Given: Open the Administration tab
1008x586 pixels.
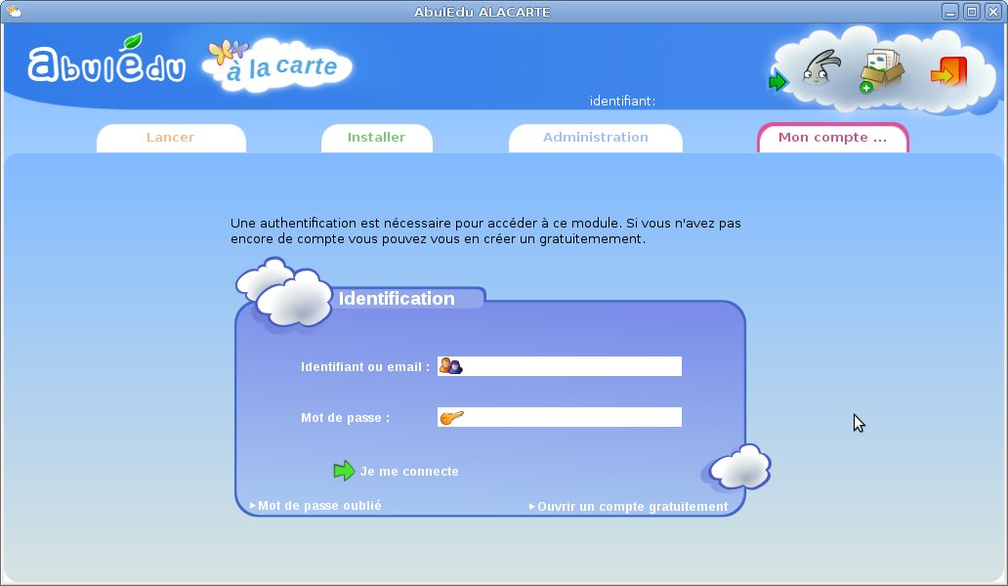Looking at the screenshot, I should point(595,138).
